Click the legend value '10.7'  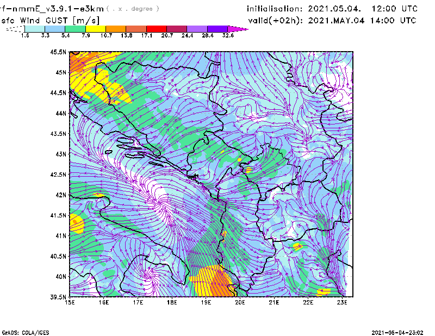pos(106,35)
